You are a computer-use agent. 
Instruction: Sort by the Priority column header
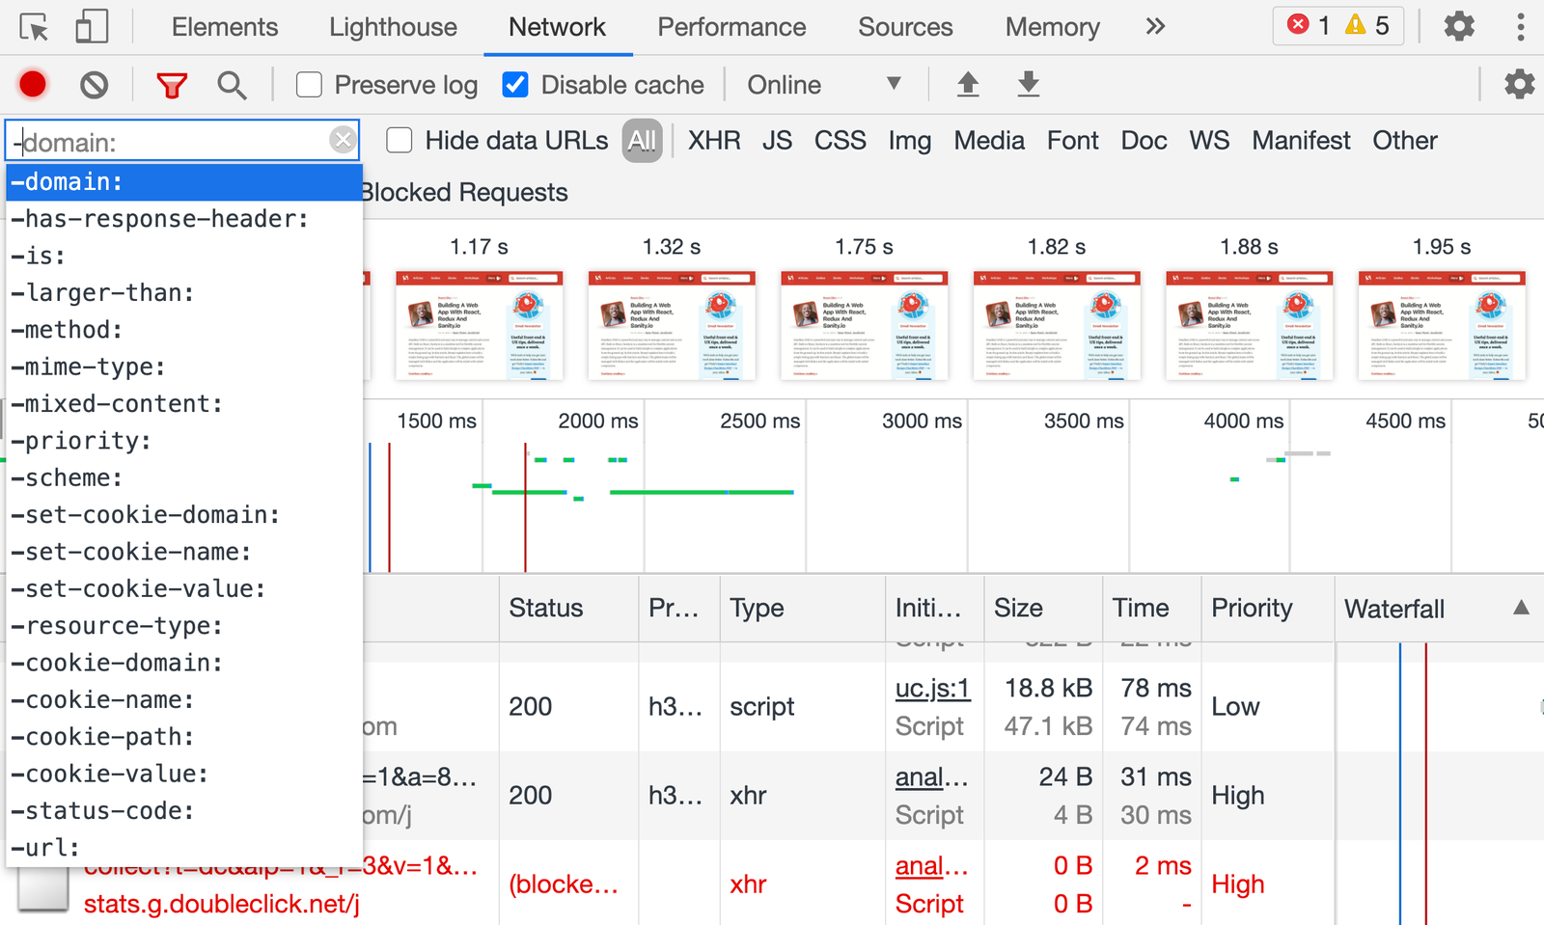coord(1268,609)
